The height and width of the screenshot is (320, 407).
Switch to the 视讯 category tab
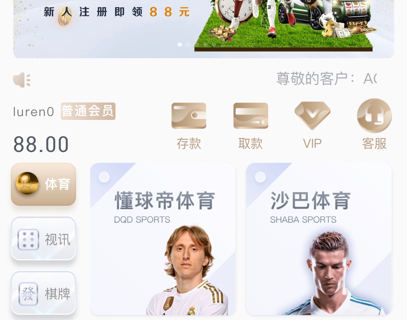(x=43, y=238)
